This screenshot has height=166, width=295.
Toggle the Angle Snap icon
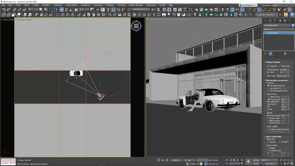113,9
